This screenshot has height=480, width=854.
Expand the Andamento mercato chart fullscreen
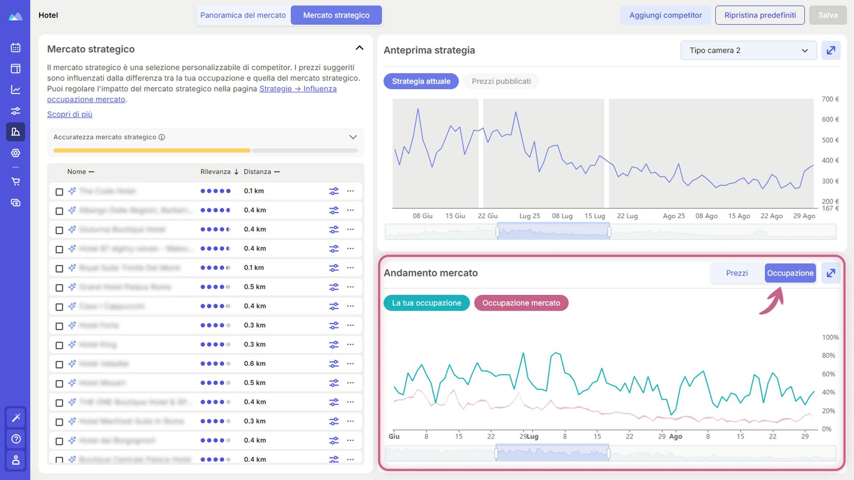click(x=831, y=273)
